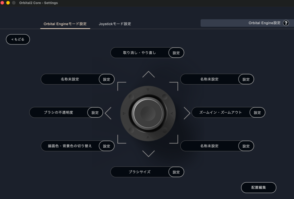Image resolution: width=294 pixels, height=199 pixels.
Task: Select the upper-right corner bracket direction
Action: coord(174,86)
